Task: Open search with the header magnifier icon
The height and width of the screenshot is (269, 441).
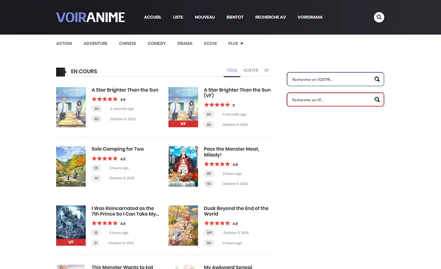Action: coord(379,17)
